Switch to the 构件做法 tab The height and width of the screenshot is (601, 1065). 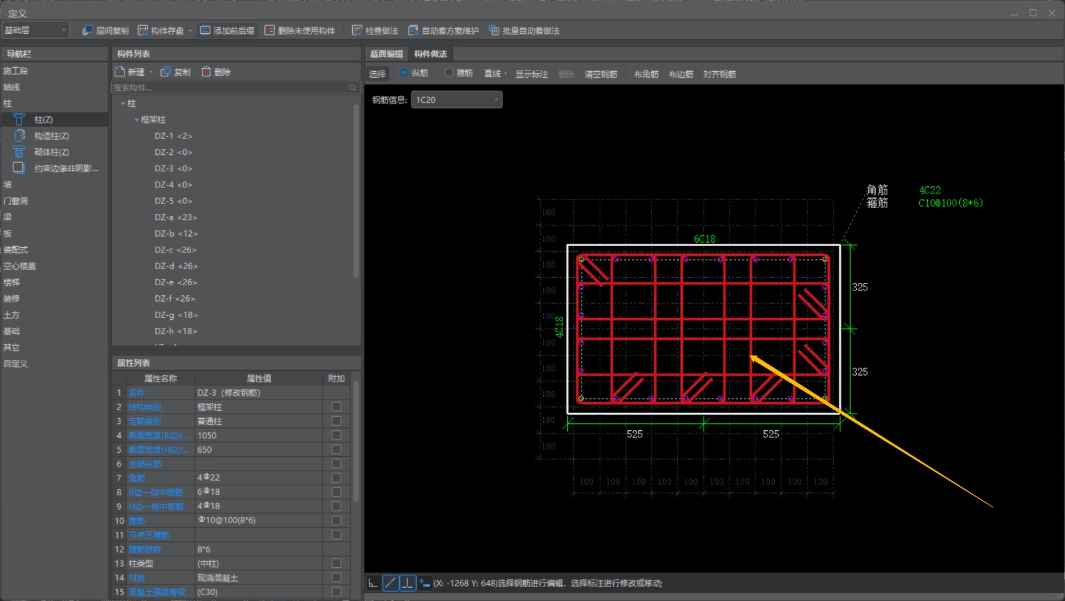[x=431, y=54]
